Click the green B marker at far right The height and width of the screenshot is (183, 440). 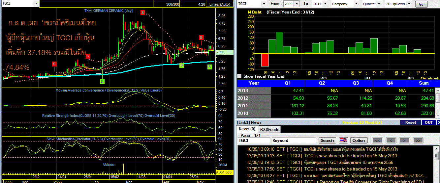tap(209, 67)
